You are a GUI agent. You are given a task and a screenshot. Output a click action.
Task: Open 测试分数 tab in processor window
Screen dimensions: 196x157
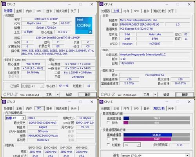point(62,11)
